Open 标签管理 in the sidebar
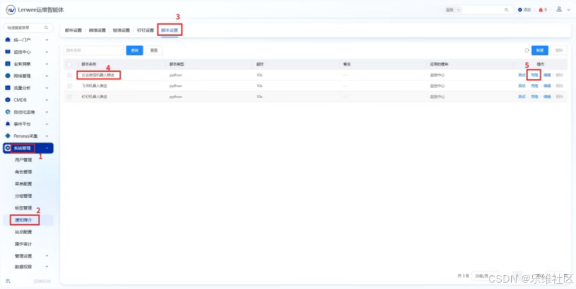The width and height of the screenshot is (576, 289). (x=23, y=208)
